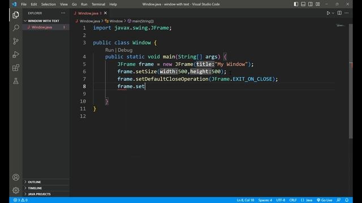Place cursor after frame.set on line 8
The width and height of the screenshot is (362, 203).
click(145, 86)
